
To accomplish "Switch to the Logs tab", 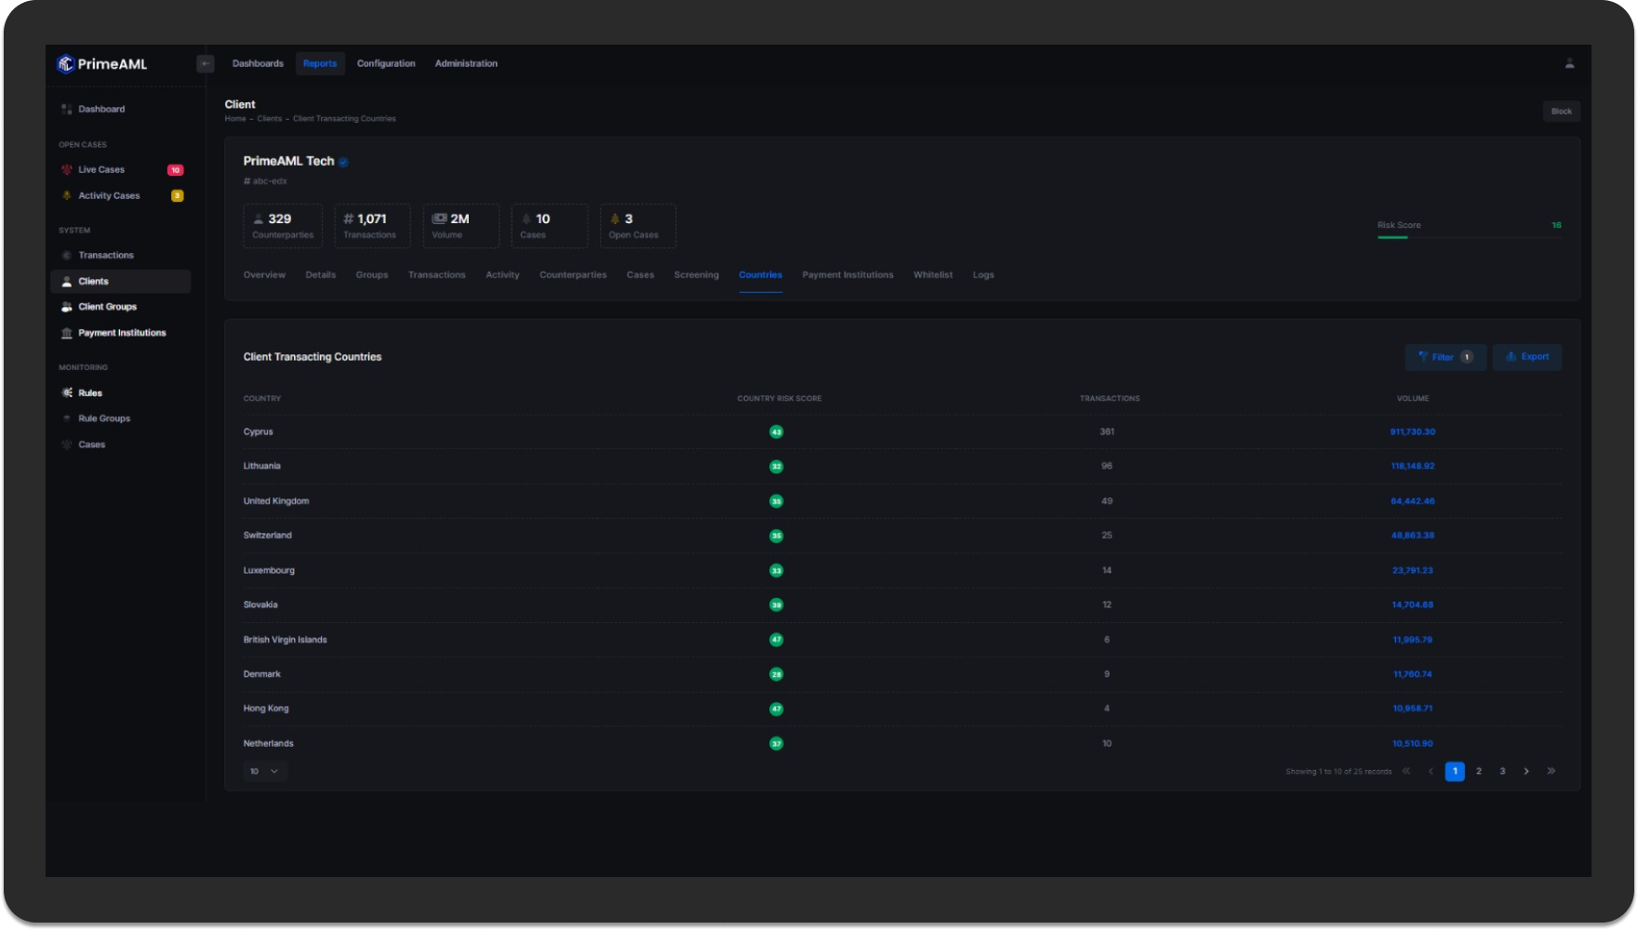I will pyautogui.click(x=983, y=275).
